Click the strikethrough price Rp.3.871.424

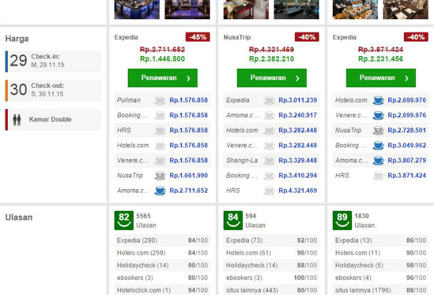click(380, 50)
